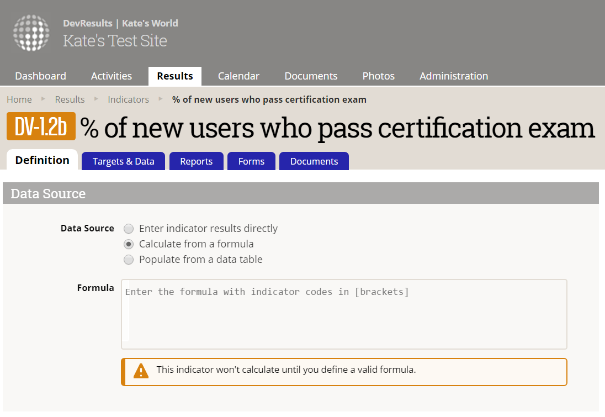Go to the Activities menu
The image size is (605, 417).
(x=112, y=76)
